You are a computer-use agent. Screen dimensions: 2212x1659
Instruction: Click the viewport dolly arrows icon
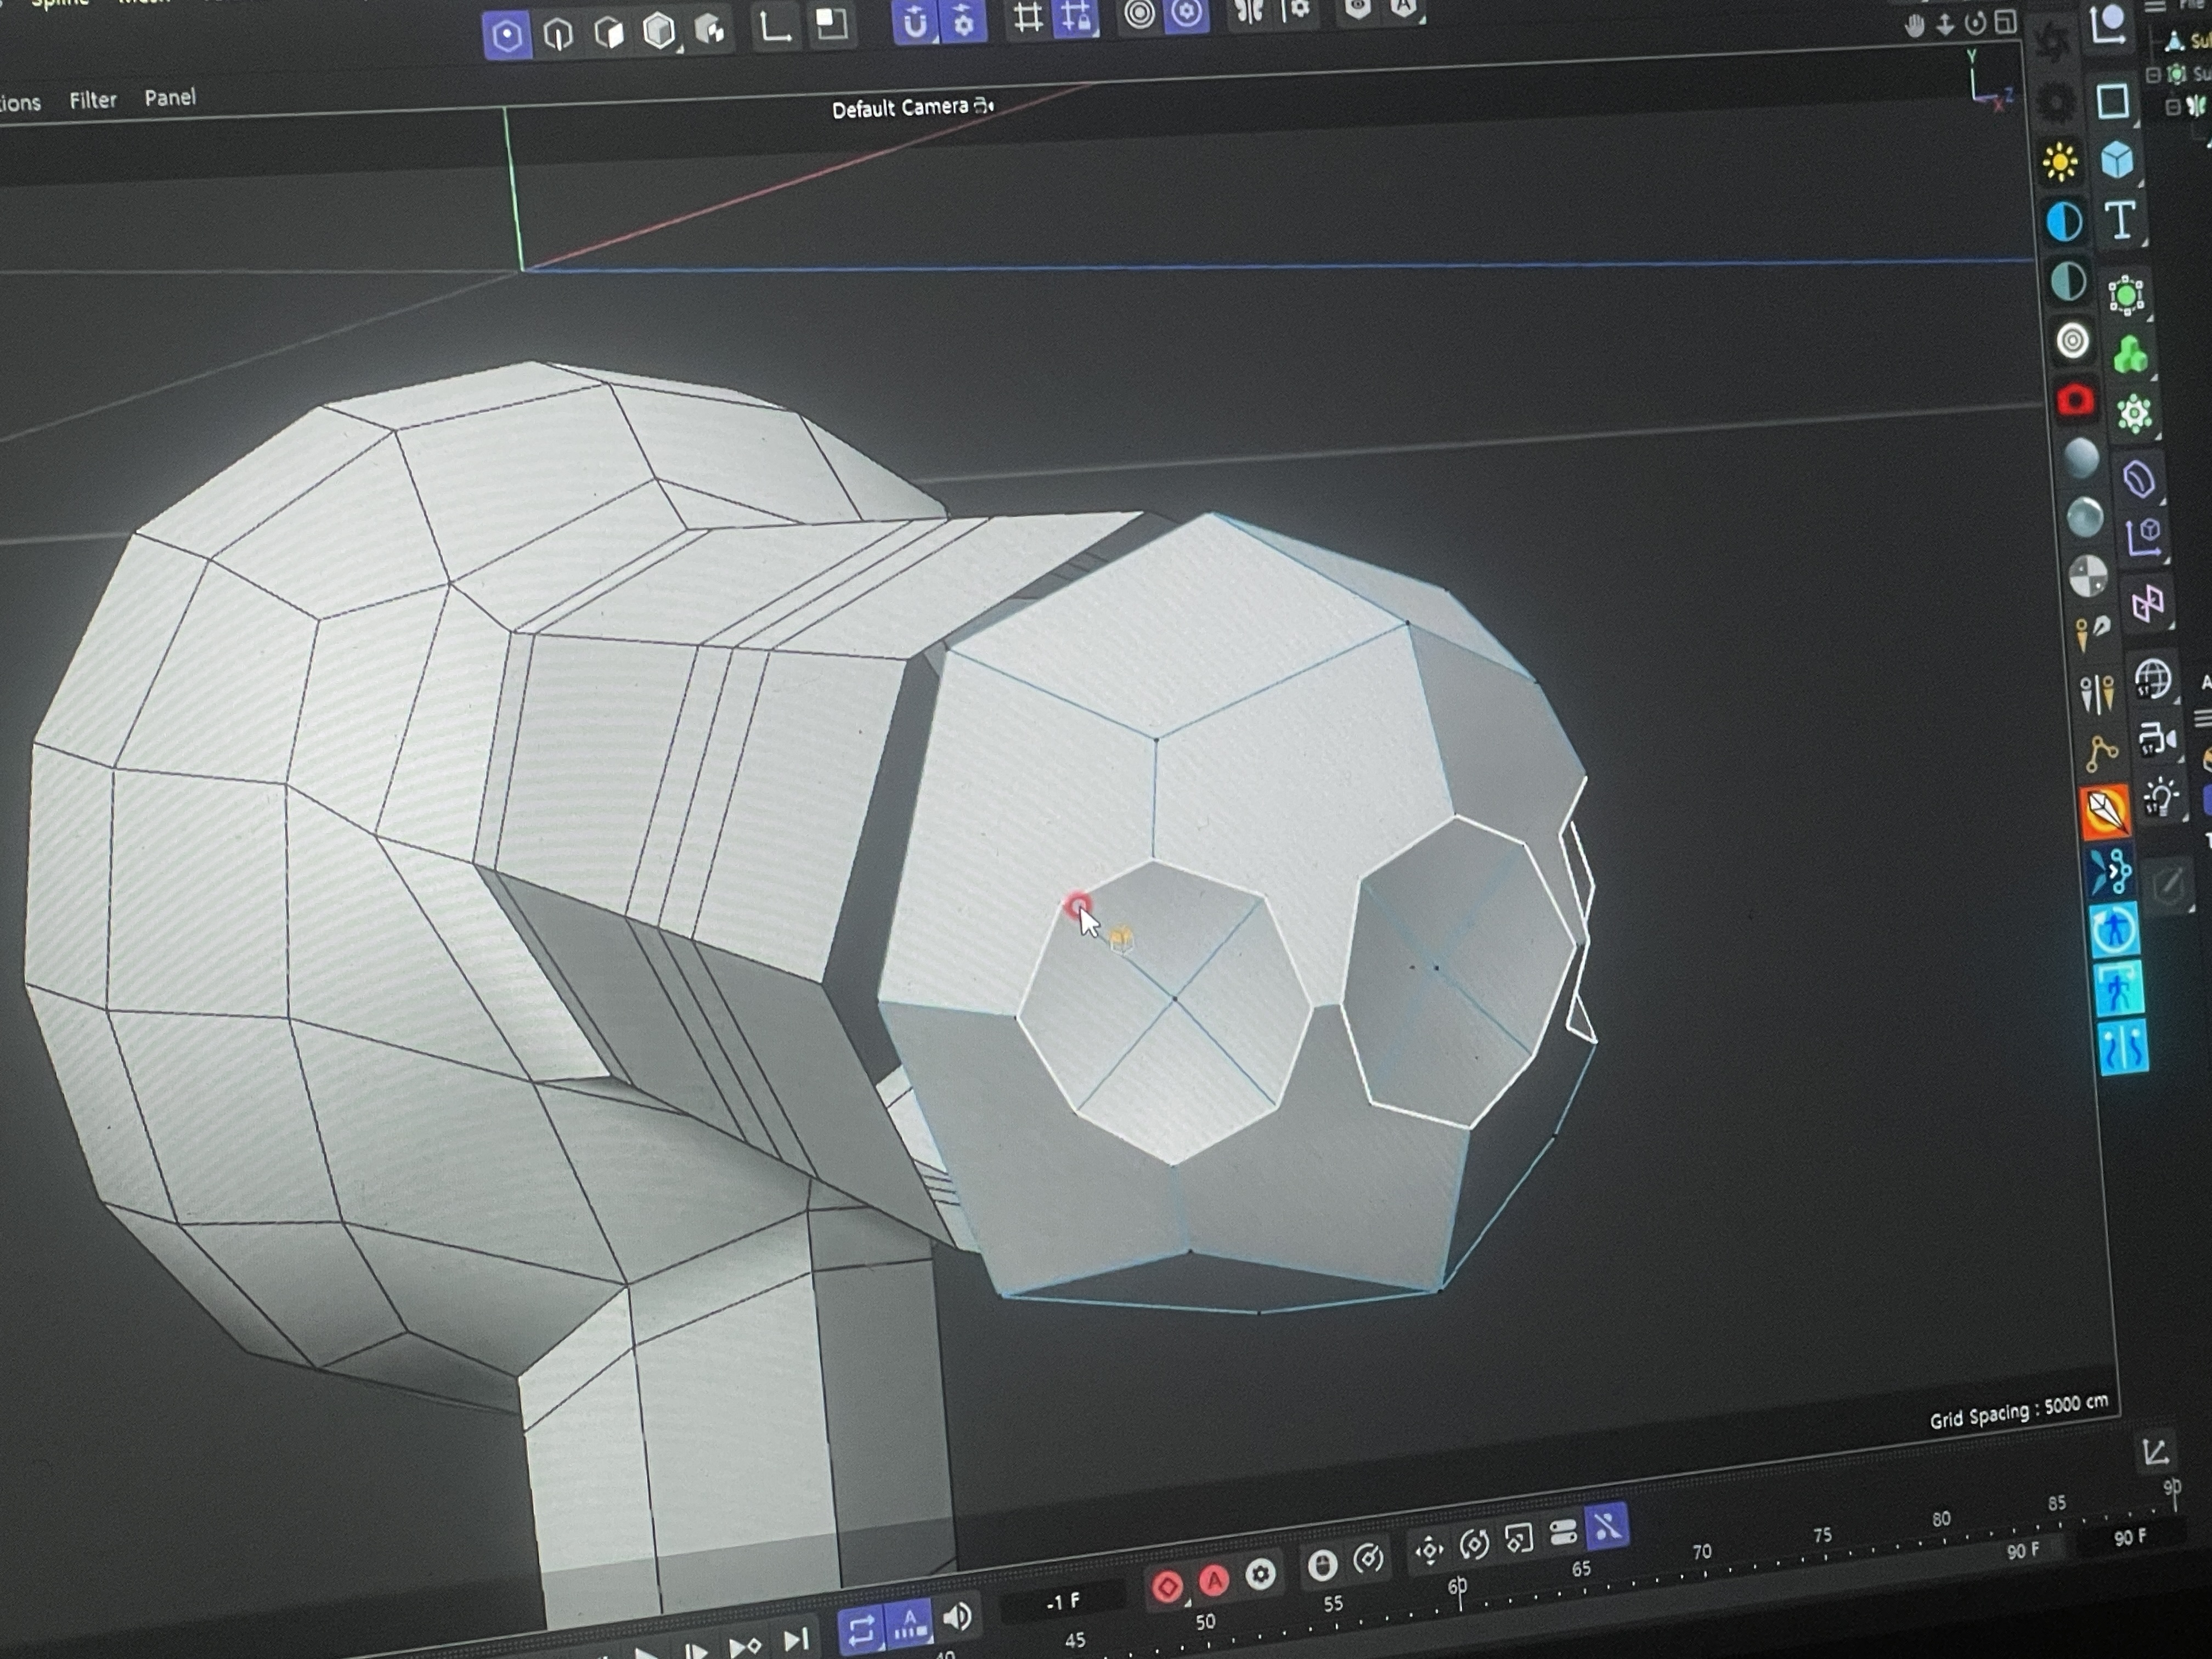pyautogui.click(x=1945, y=25)
